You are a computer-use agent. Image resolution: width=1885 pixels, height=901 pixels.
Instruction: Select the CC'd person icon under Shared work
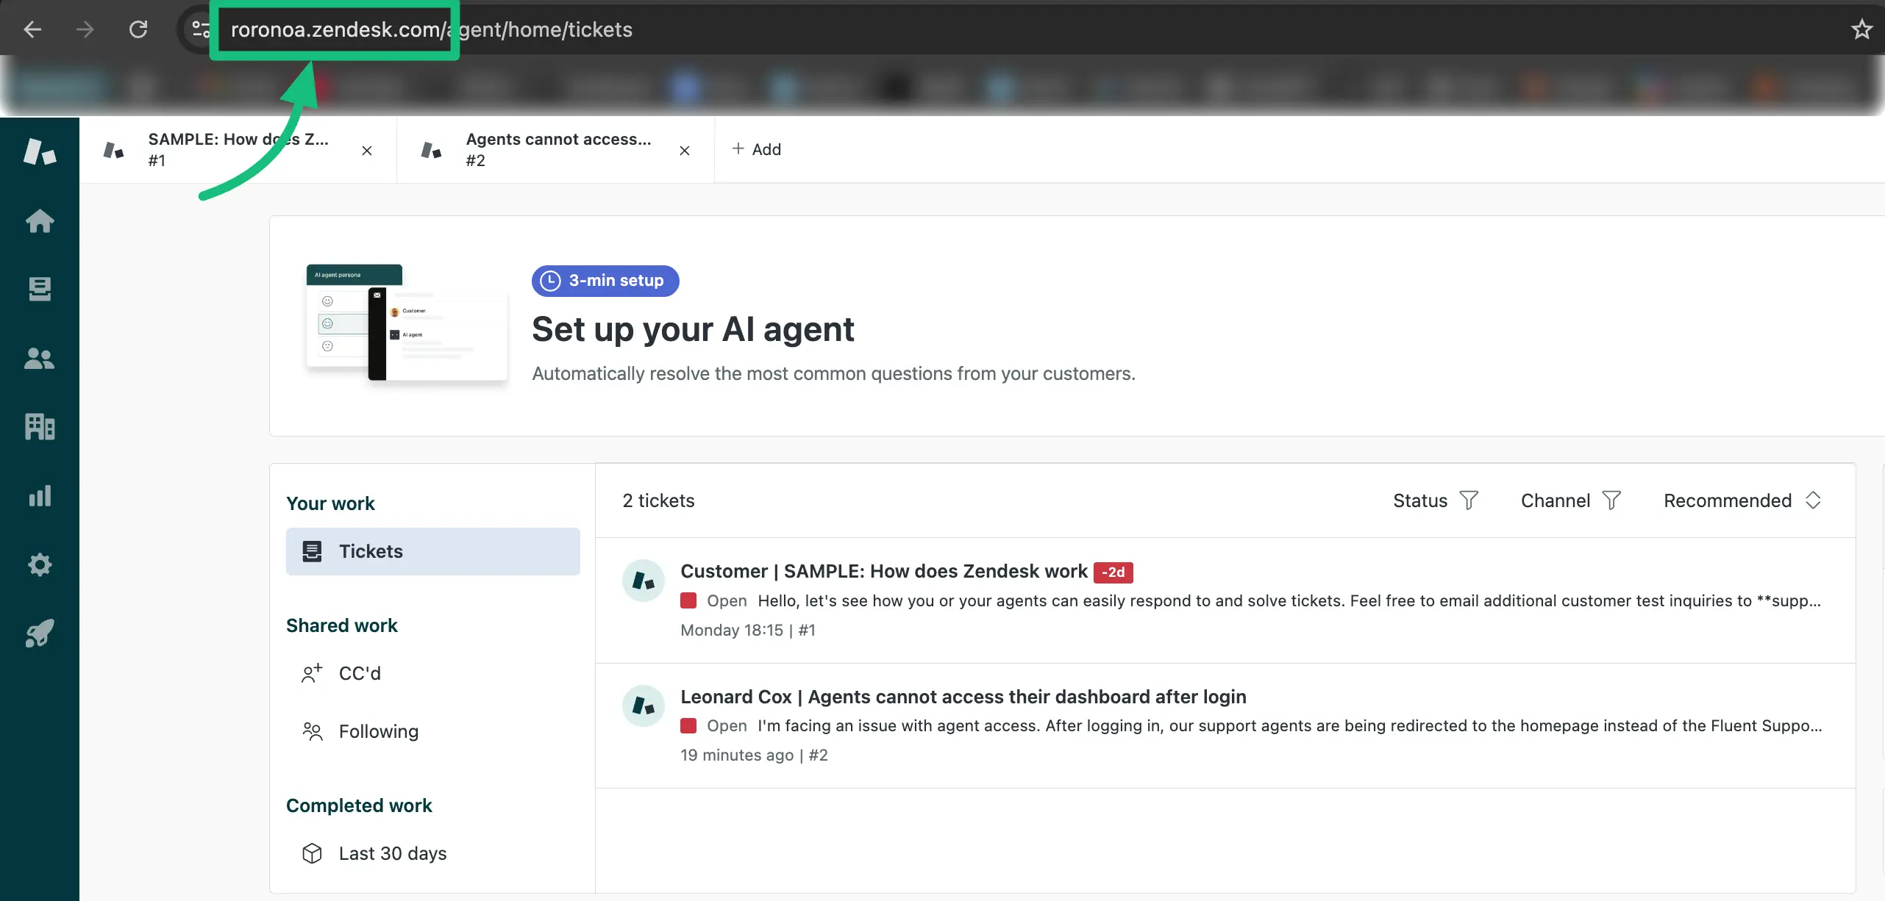(x=311, y=672)
